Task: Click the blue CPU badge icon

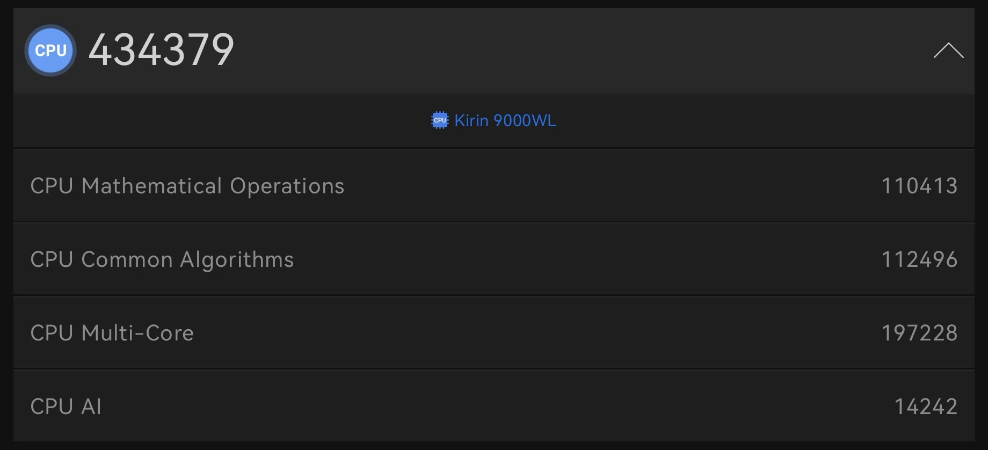Action: 50,50
